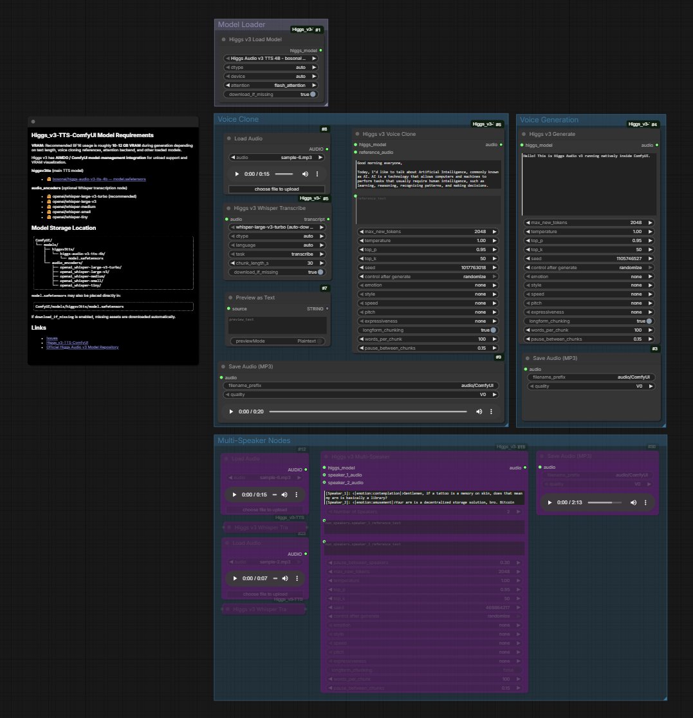The image size is (693, 718).
Task: Play audio in Voice Clone Load Audio node
Action: tap(237, 174)
